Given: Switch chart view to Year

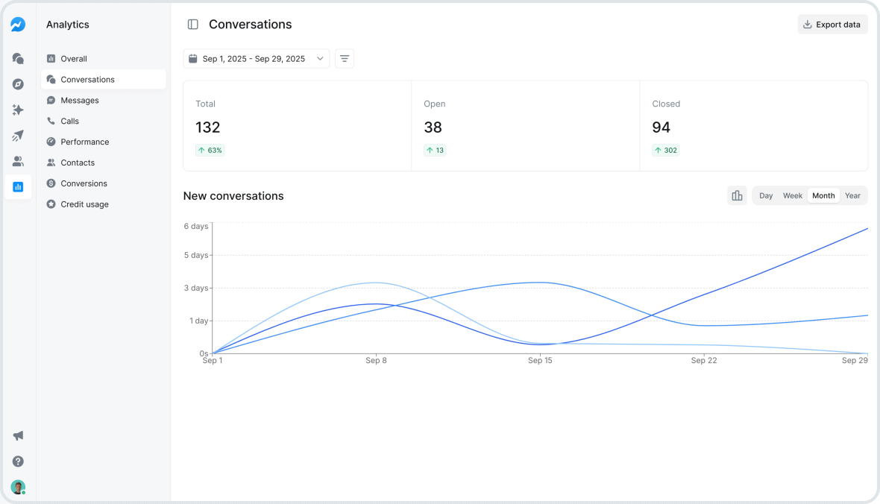Looking at the screenshot, I should [x=852, y=195].
